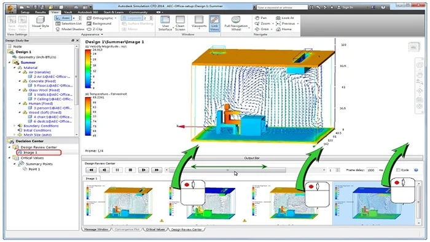This screenshot has width=430, height=242.
Task: Activate the Pan navigation tool
Action: pyautogui.click(x=261, y=18)
